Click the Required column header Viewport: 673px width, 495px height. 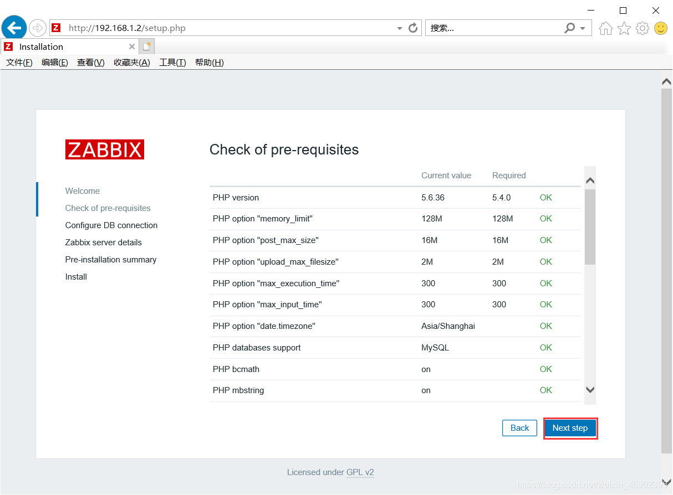point(509,176)
